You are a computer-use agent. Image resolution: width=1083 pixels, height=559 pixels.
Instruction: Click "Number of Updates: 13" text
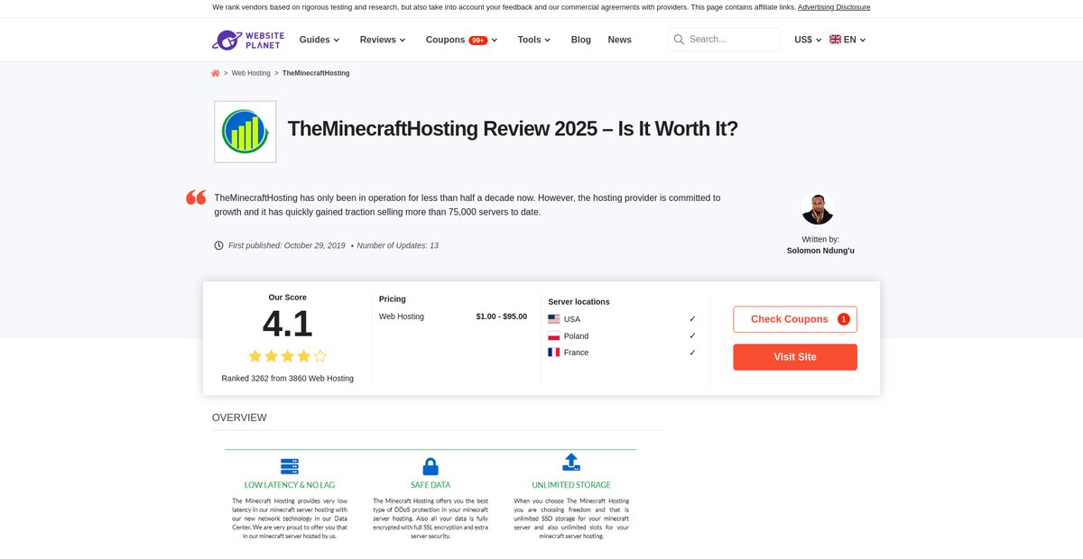[x=398, y=245]
